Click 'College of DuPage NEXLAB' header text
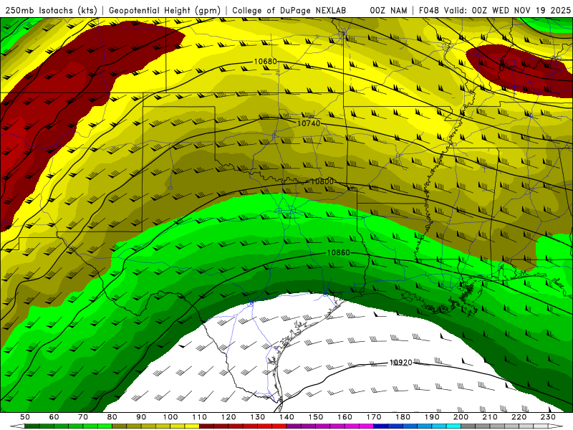This screenshot has width=573, height=430. pyautogui.click(x=289, y=11)
